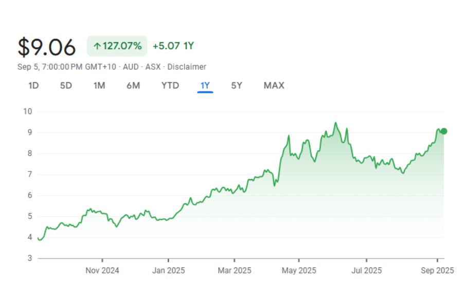The image size is (463, 308).
Task: Click the +5.07 1Y change text
Action: click(x=173, y=46)
